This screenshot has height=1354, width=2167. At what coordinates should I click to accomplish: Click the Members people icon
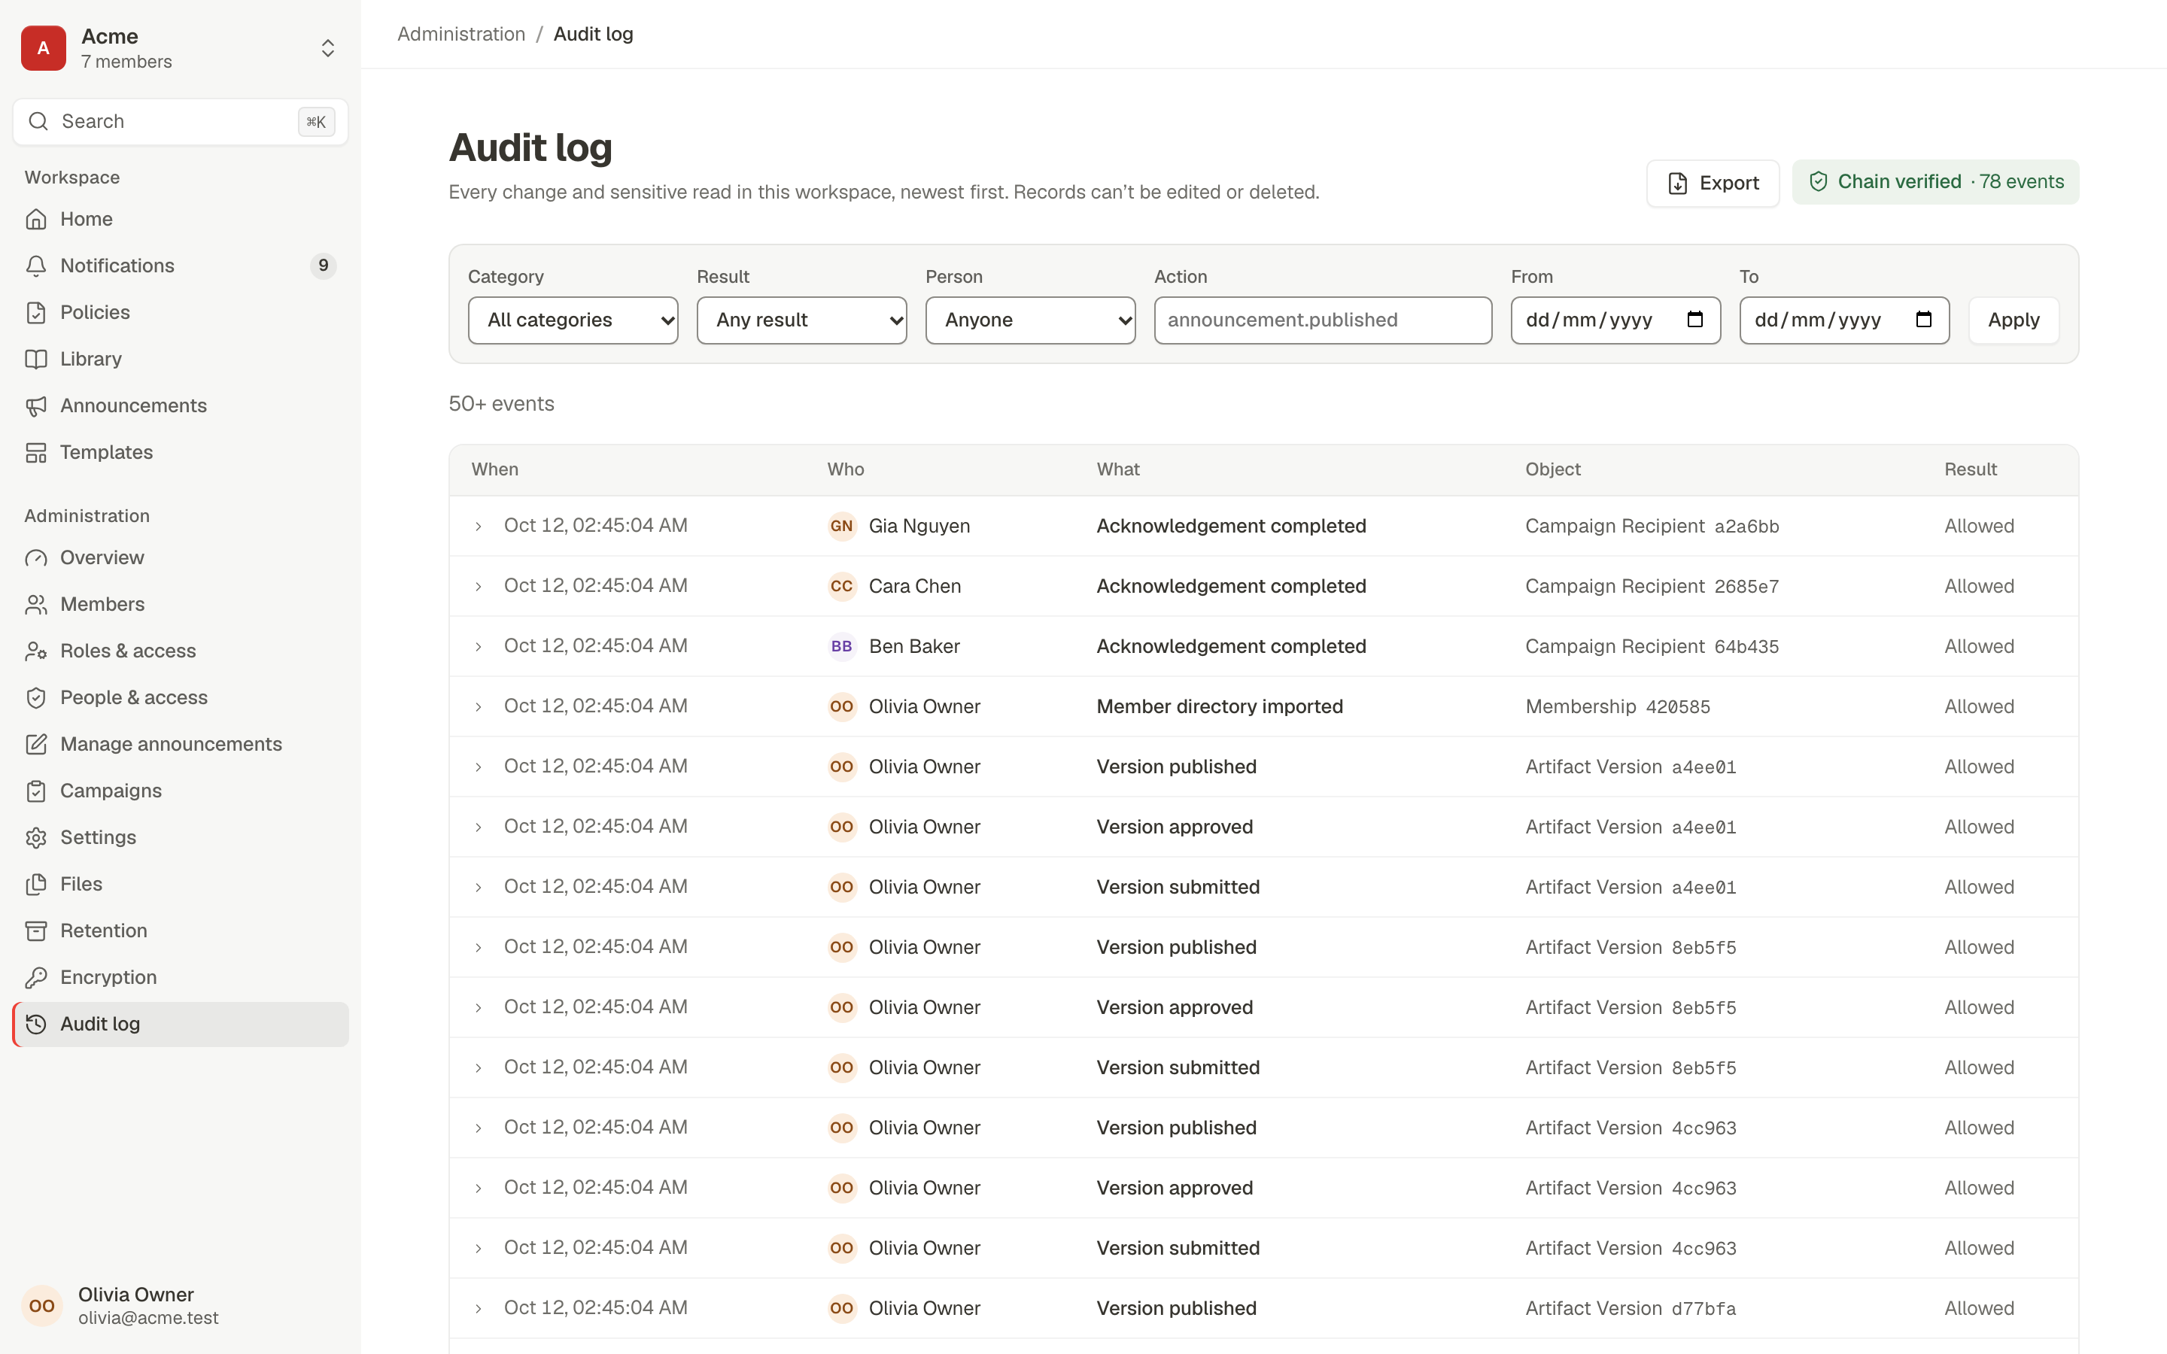[36, 605]
